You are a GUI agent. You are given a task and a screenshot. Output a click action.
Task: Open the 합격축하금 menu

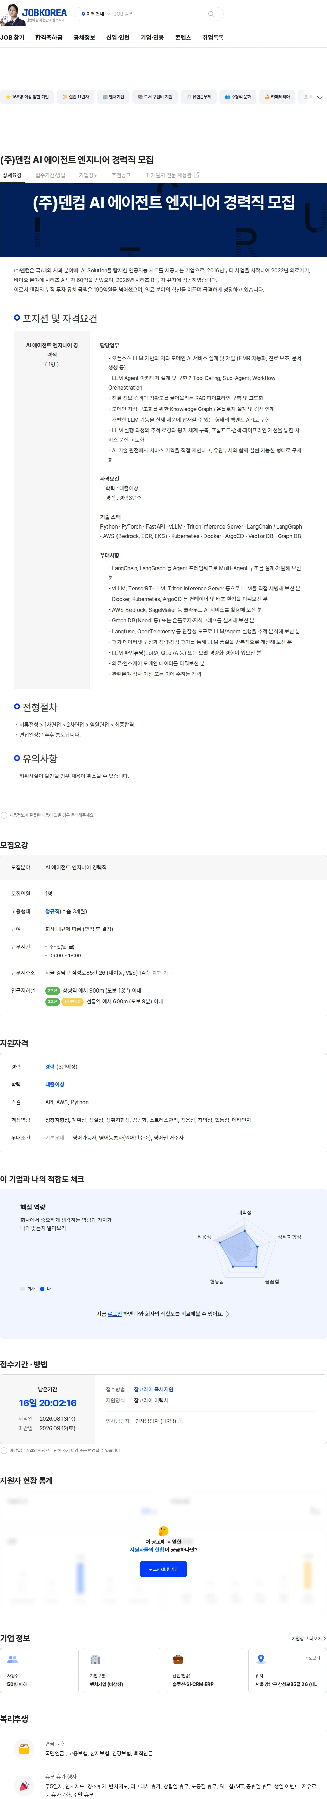pos(49,38)
